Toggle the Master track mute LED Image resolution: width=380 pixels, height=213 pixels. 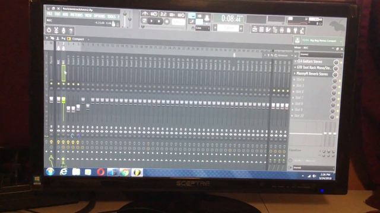[51, 83]
